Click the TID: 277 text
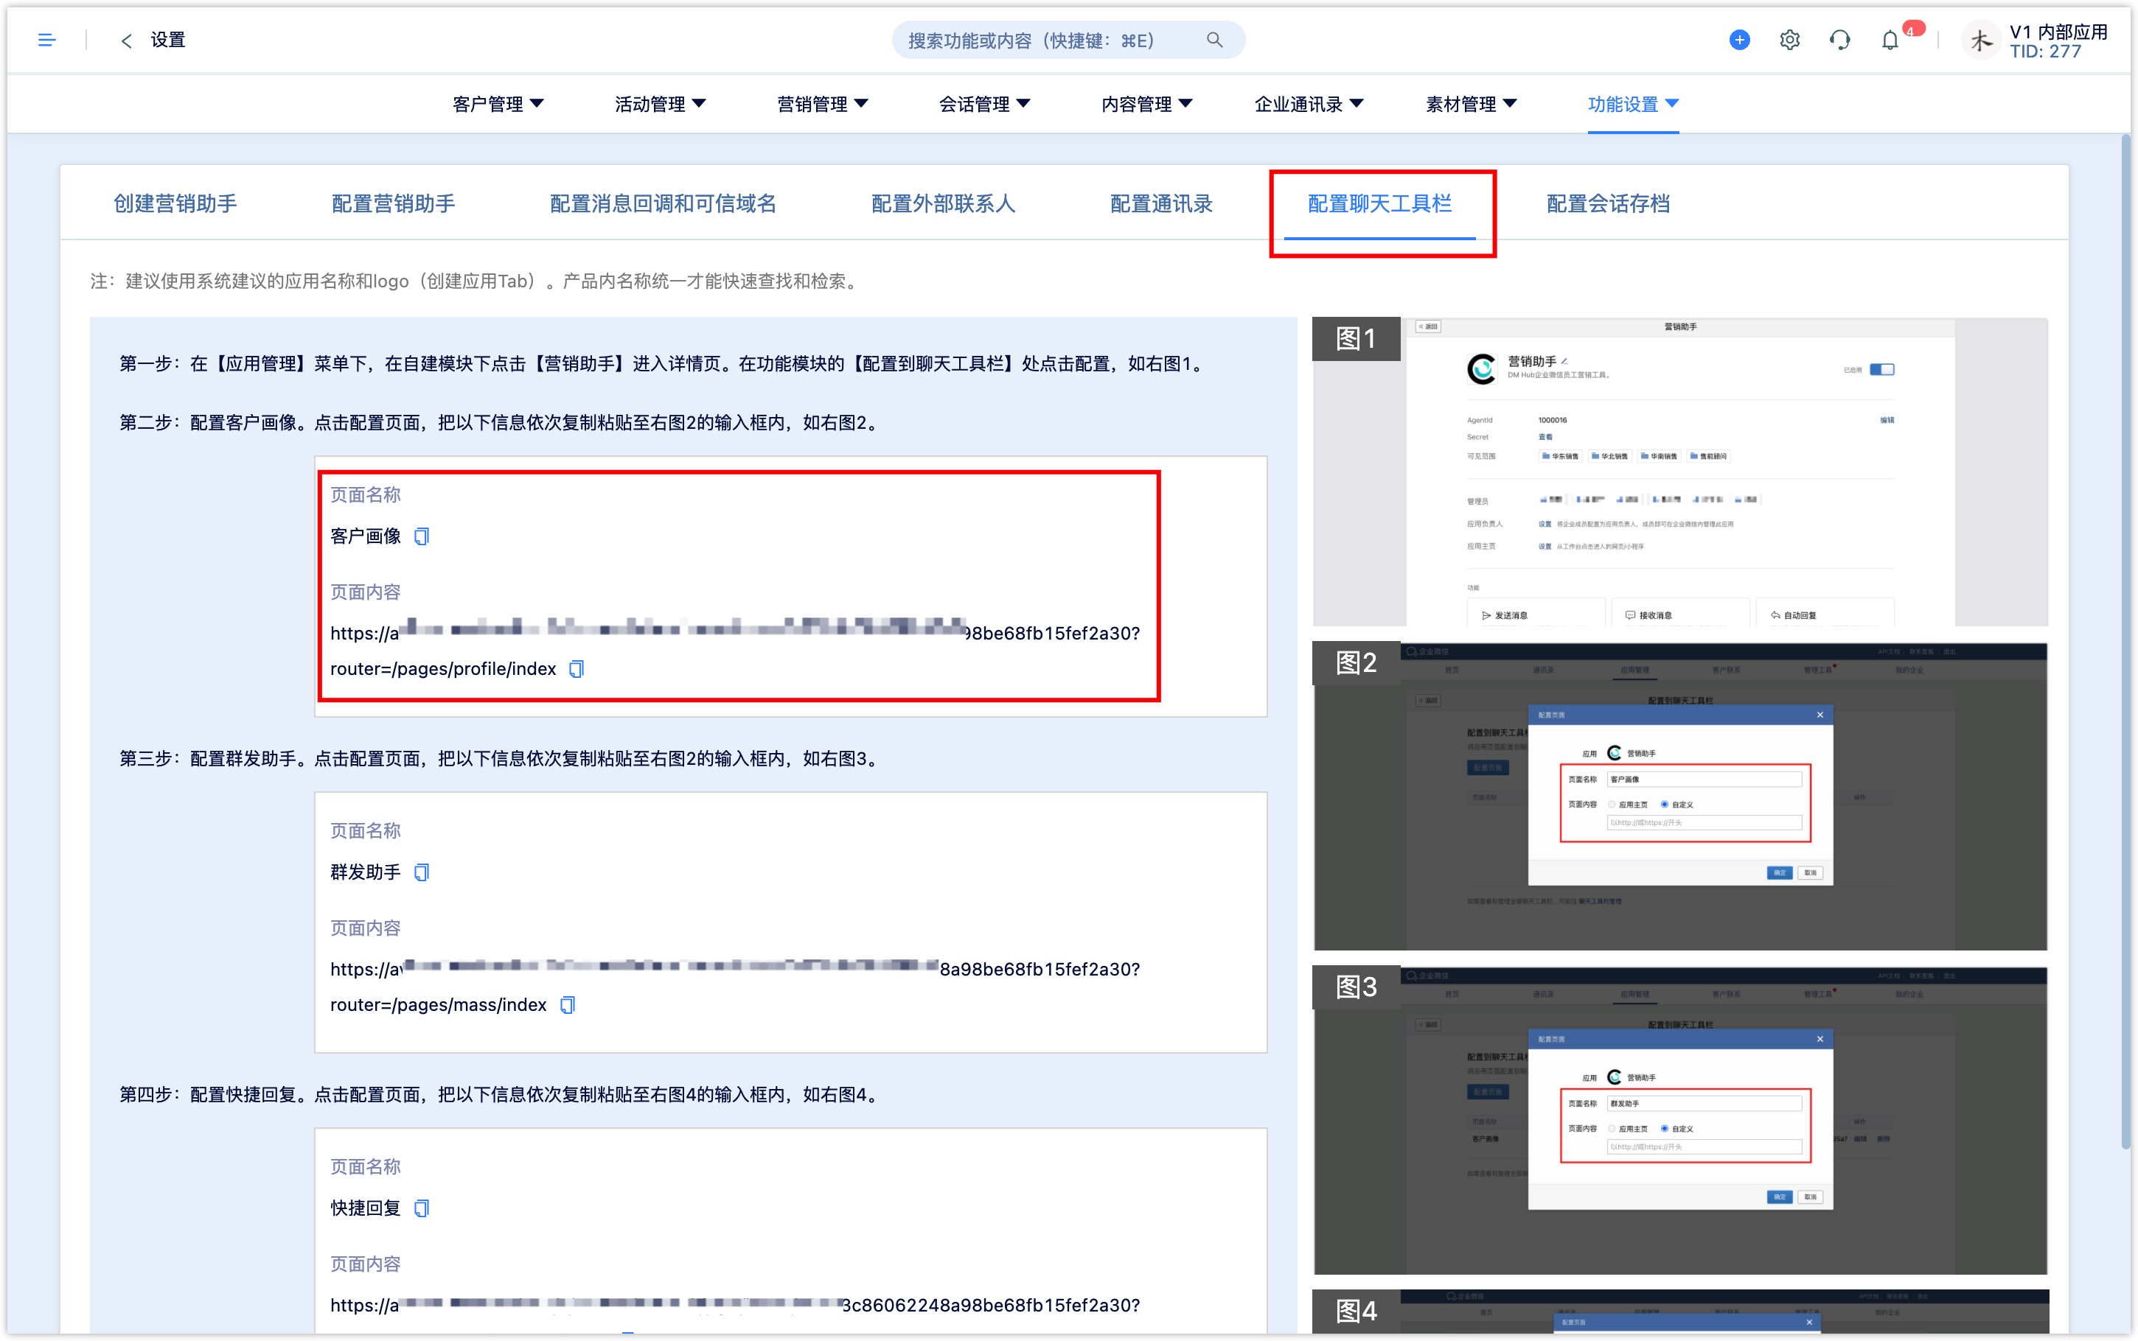The width and height of the screenshot is (2138, 1341). point(2045,52)
